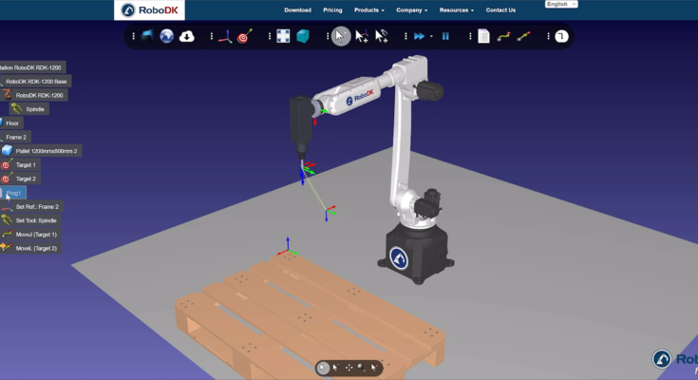
Task: Pause the simulation
Action: click(x=445, y=36)
